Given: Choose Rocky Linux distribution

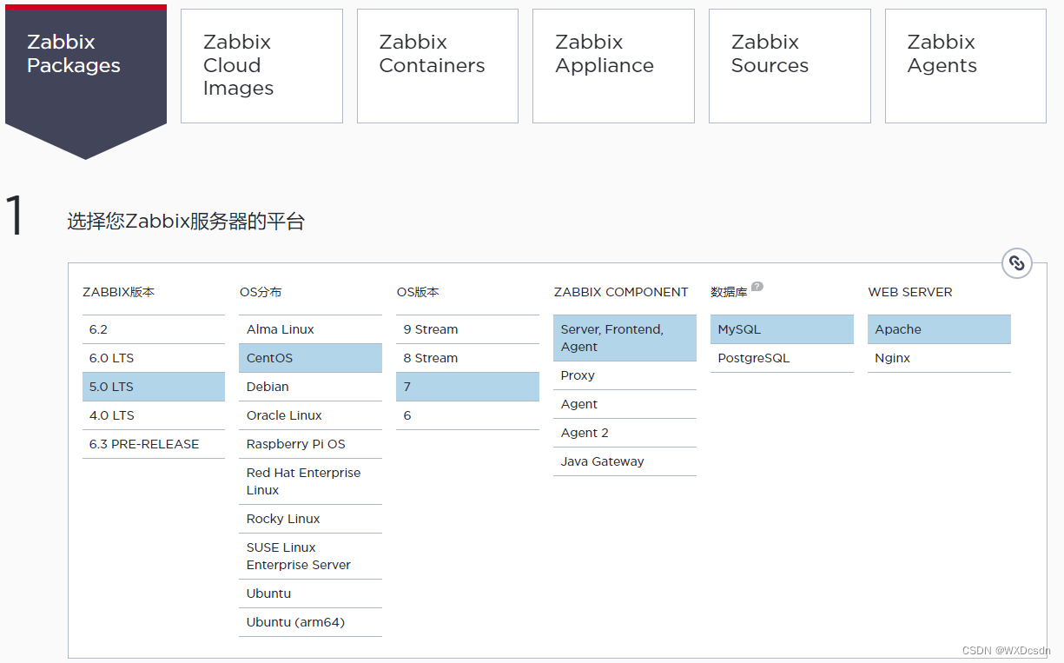Looking at the screenshot, I should (310, 519).
